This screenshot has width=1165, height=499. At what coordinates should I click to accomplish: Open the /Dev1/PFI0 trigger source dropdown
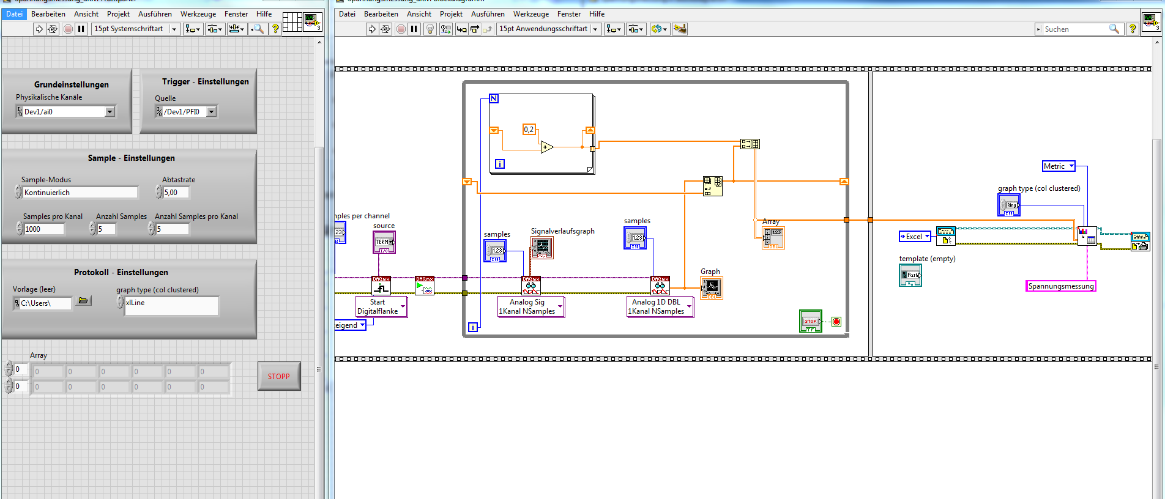212,111
